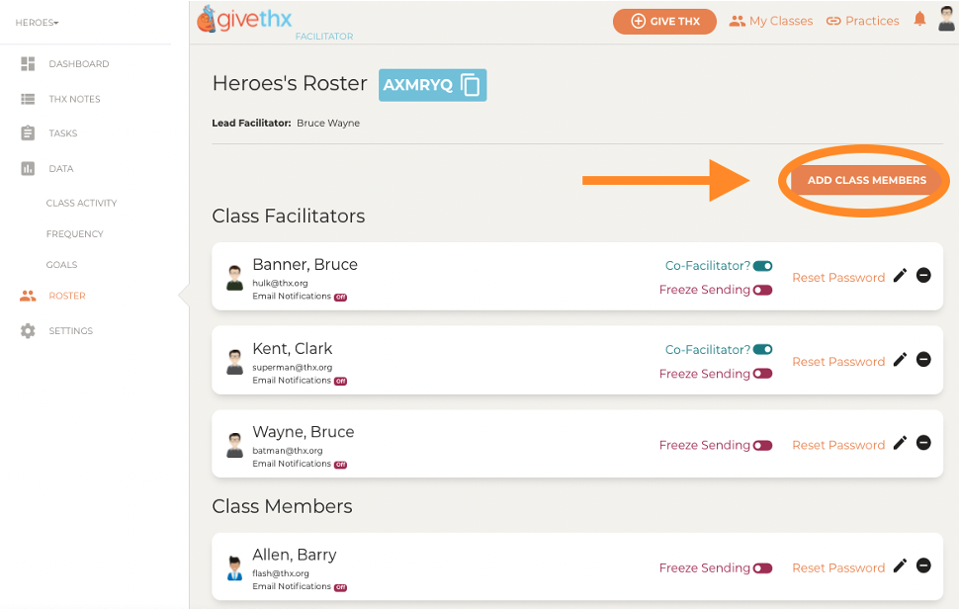This screenshot has width=959, height=609.
Task: Open notifications bell
Action: (x=919, y=20)
